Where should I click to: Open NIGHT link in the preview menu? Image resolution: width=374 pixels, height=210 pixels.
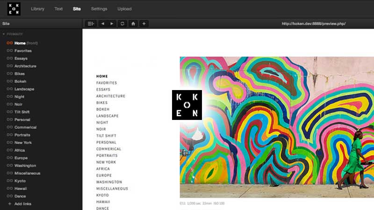102,122
